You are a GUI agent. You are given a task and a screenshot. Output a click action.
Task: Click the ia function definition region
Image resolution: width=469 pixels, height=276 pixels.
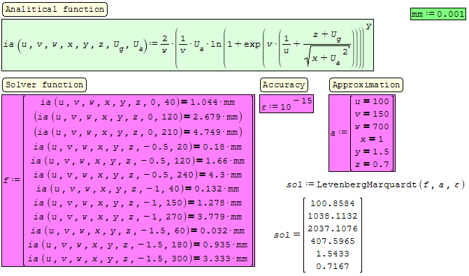[187, 45]
